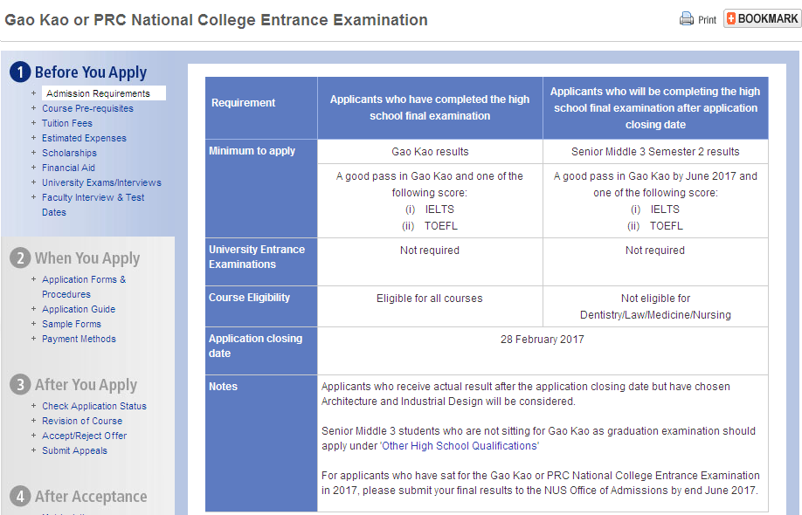Expand plus marker beside Admission Requirements
This screenshot has height=515, width=802.
[x=33, y=93]
